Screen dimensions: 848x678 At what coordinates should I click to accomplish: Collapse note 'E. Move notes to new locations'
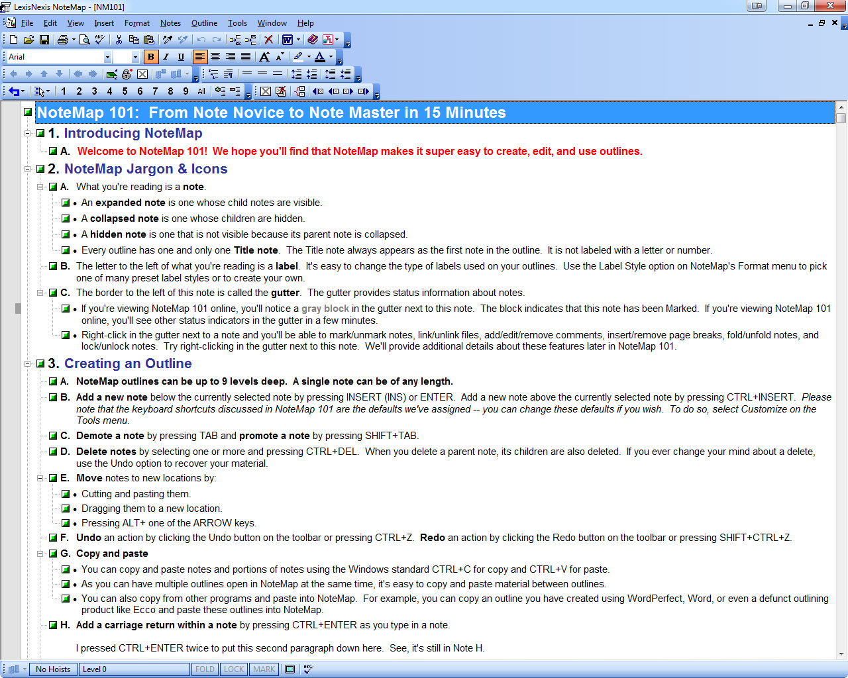[40, 478]
